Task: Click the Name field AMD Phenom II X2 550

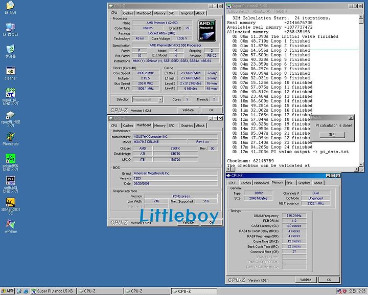Action: 162,23
